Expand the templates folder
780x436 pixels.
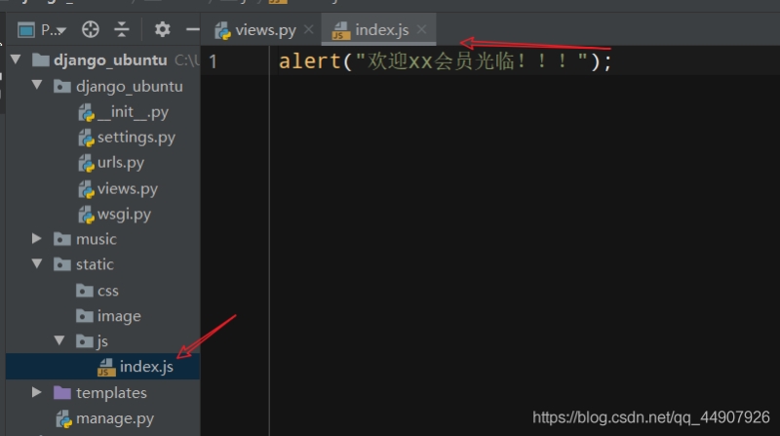[37, 392]
